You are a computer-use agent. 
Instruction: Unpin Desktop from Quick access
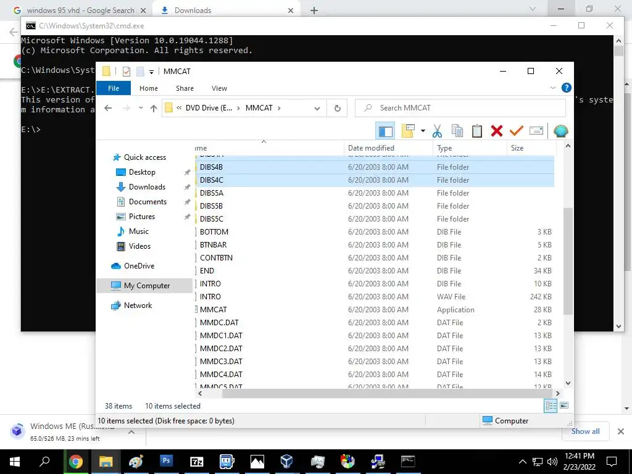tap(187, 172)
